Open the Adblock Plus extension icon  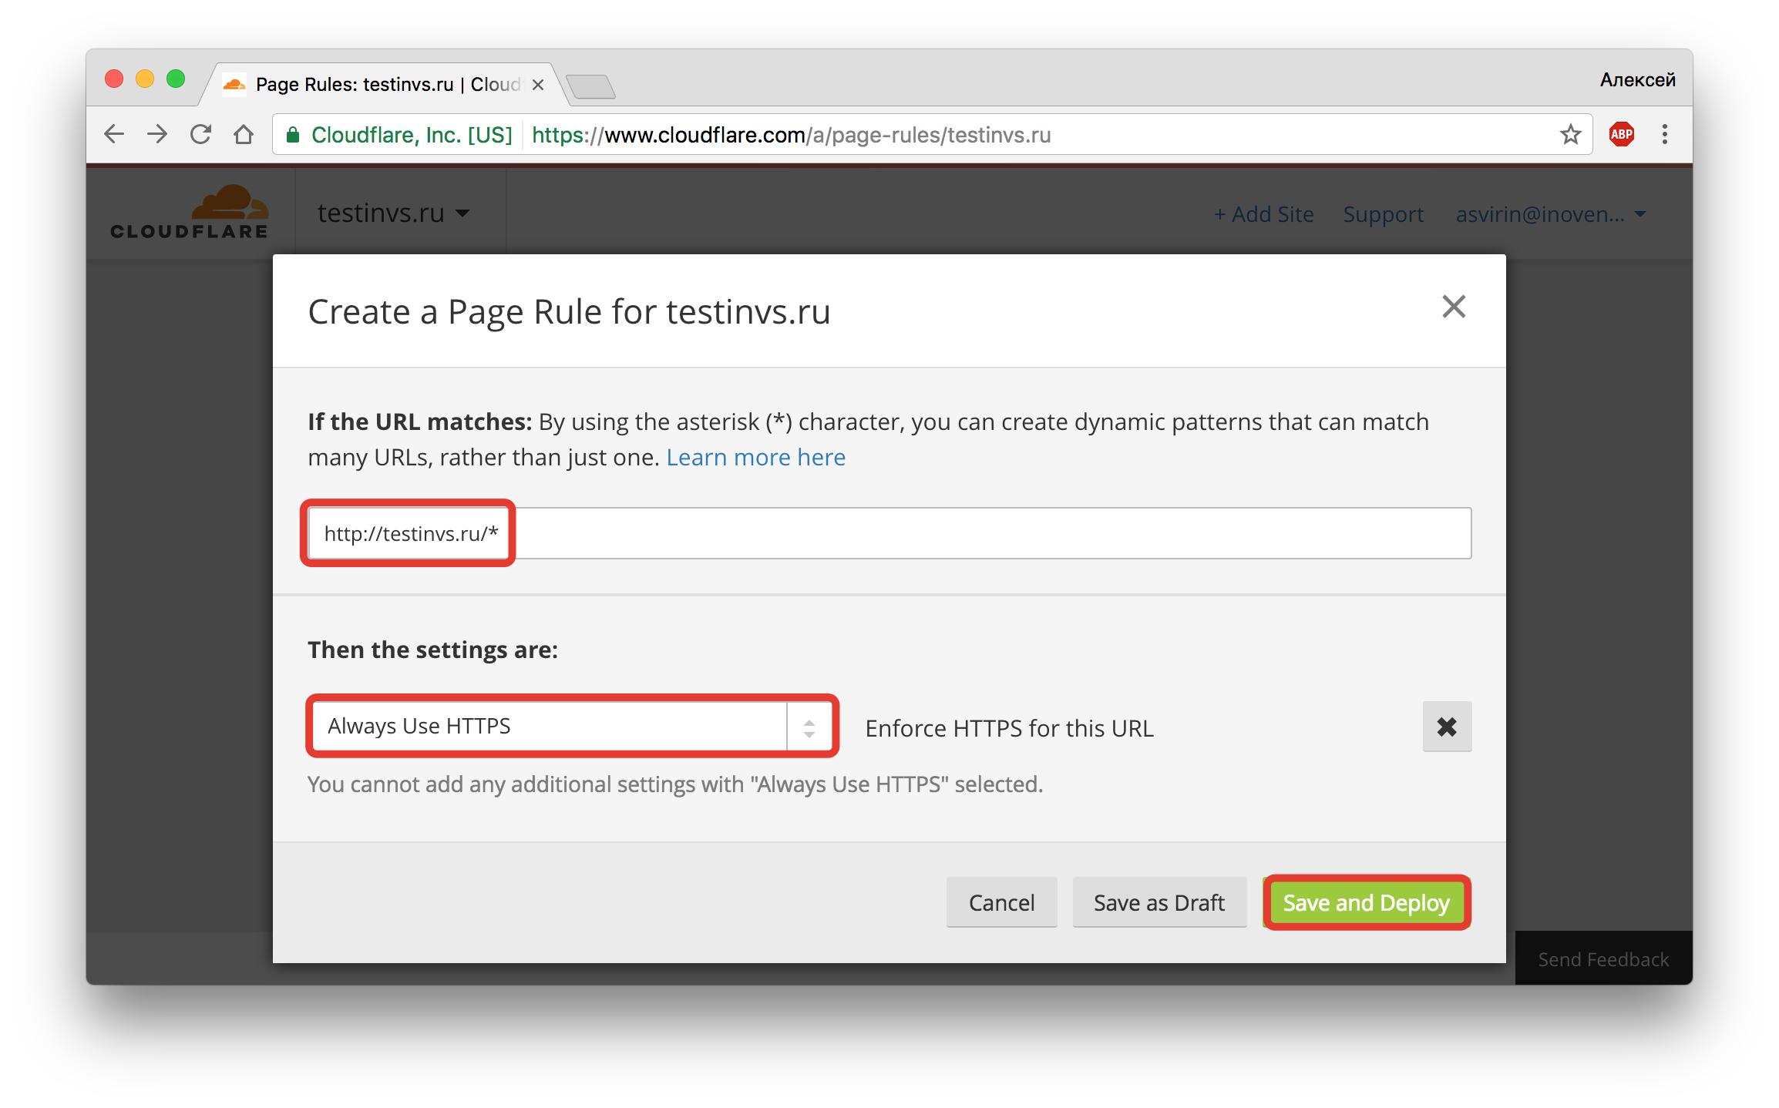pos(1621,135)
